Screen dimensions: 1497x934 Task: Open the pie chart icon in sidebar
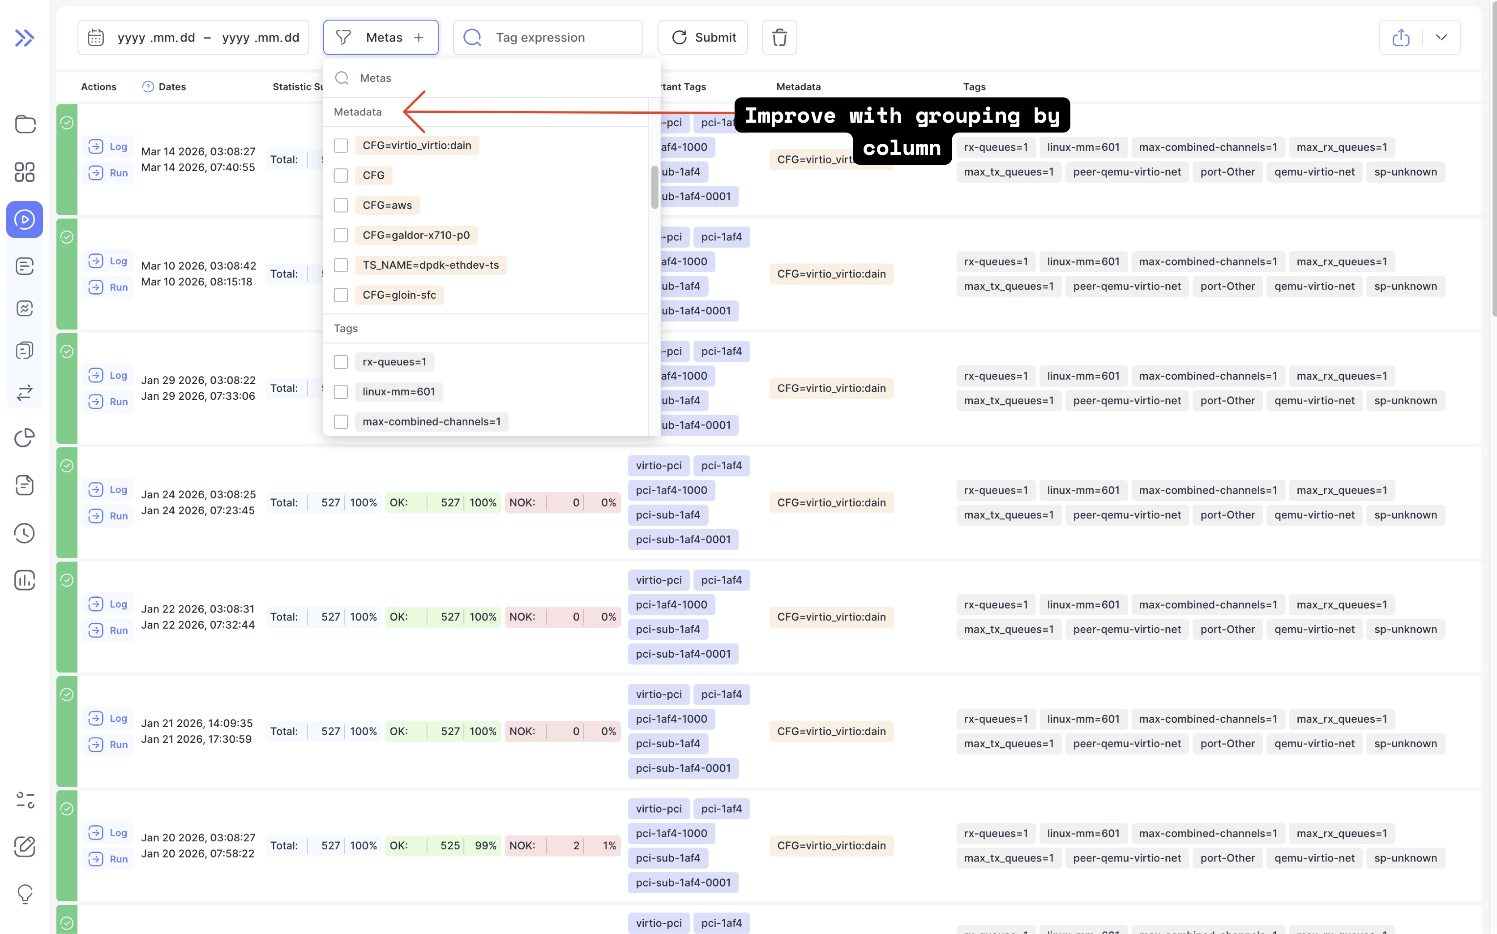[x=24, y=437]
